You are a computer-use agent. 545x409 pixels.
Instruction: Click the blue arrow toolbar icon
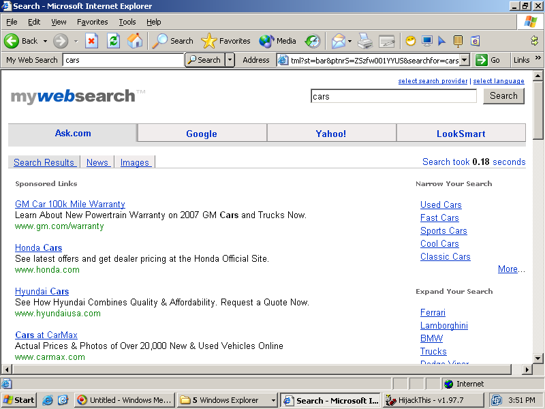coord(441,41)
